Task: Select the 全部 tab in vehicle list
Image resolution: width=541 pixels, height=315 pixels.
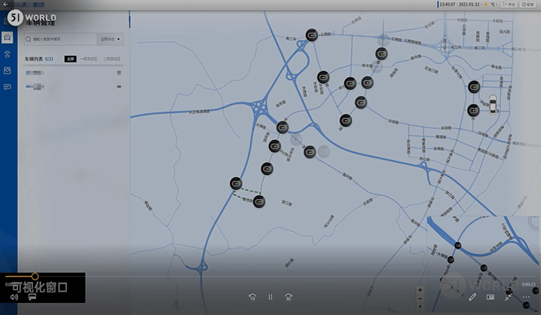Action: (70, 58)
